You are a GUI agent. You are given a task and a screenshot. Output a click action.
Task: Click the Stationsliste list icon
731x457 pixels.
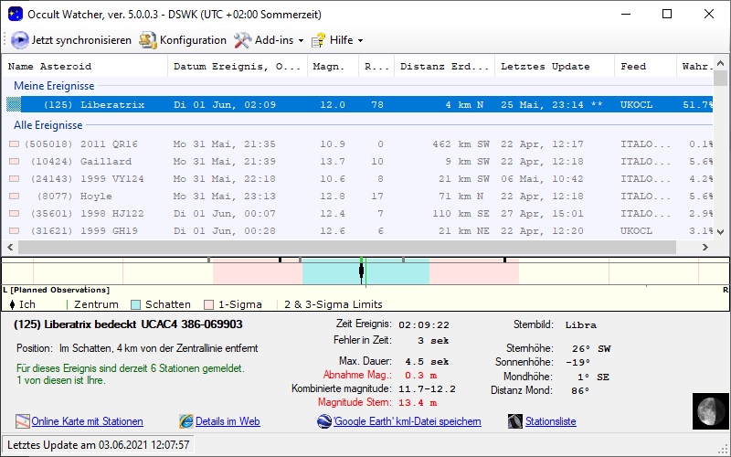[x=515, y=421]
